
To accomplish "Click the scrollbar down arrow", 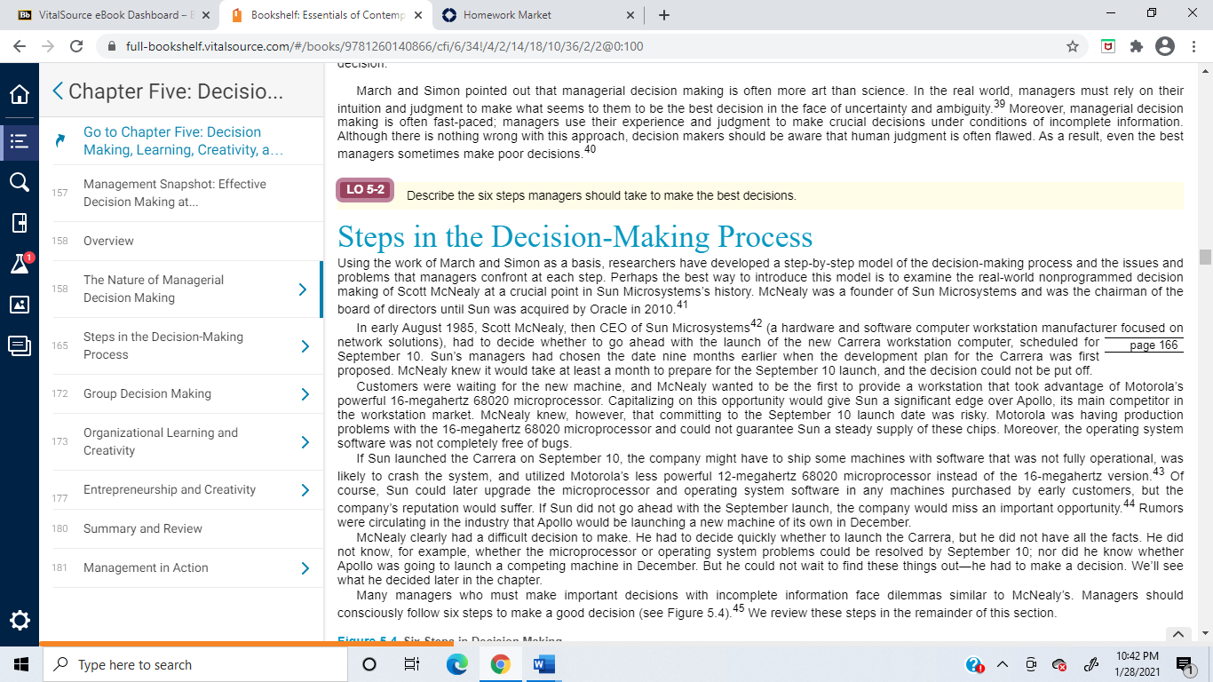I will click(x=1205, y=633).
